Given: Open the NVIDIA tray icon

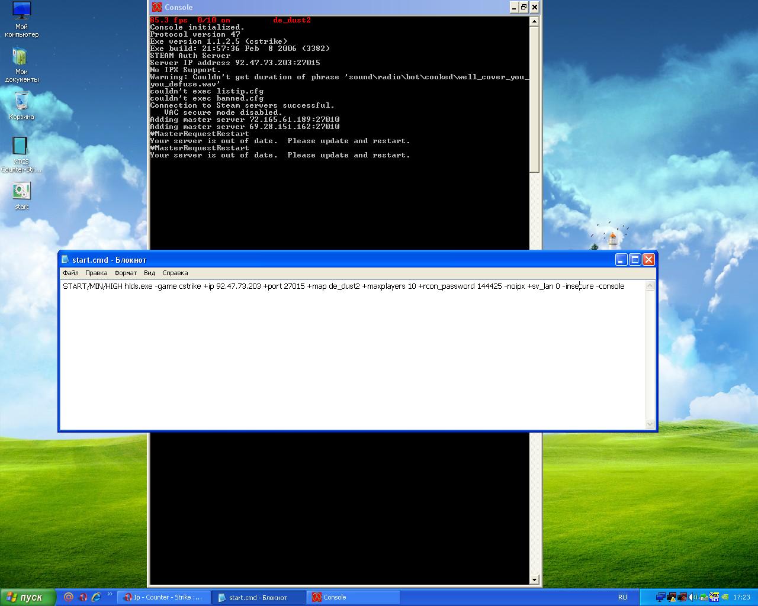Looking at the screenshot, I should click(725, 597).
